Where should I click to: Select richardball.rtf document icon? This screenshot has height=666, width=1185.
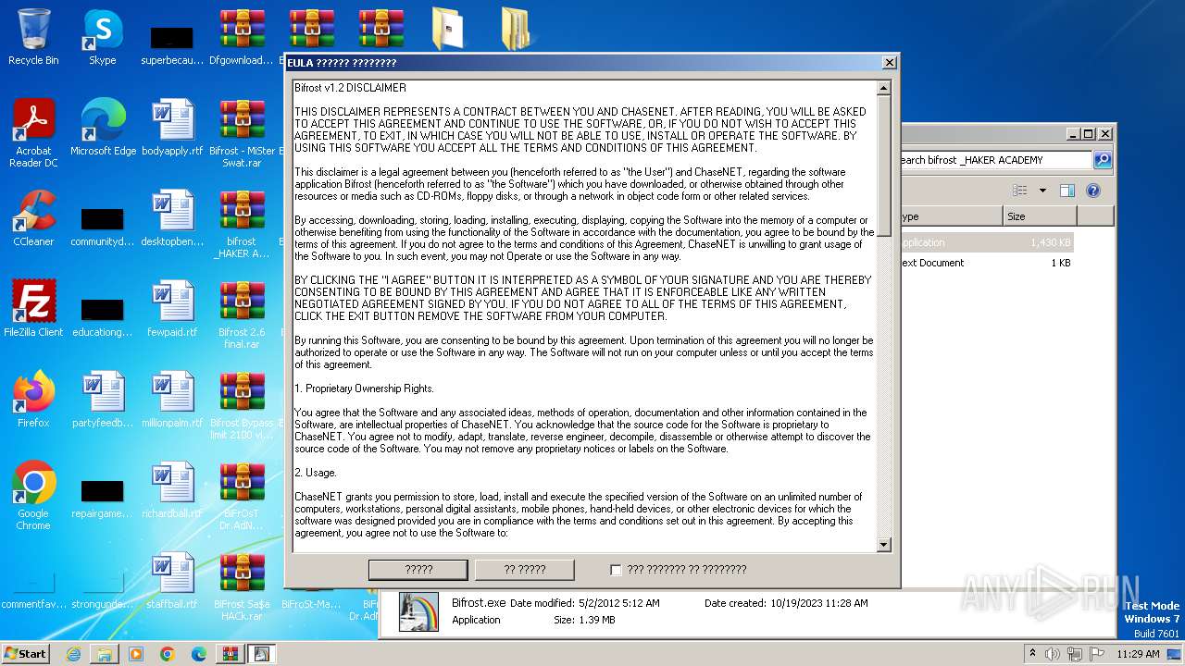tap(172, 490)
